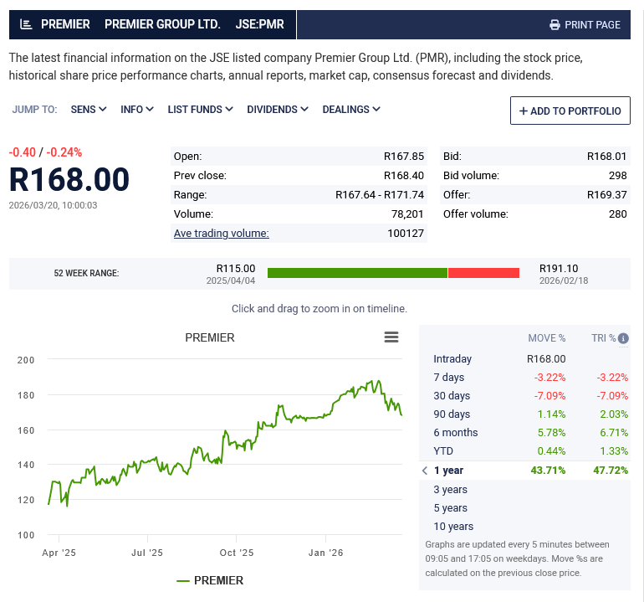Viewport: 644px width, 602px height.
Task: Toggle the PREMIER series legend item
Action: pyautogui.click(x=210, y=580)
